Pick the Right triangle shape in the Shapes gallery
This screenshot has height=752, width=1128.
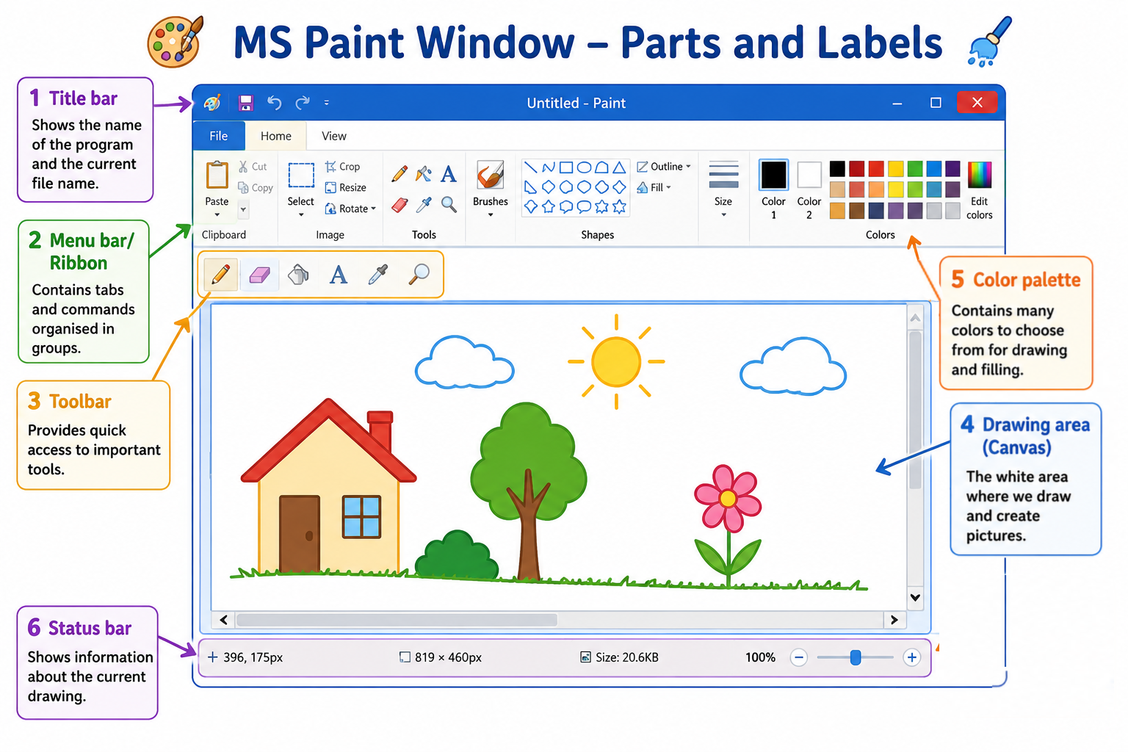[x=530, y=187]
